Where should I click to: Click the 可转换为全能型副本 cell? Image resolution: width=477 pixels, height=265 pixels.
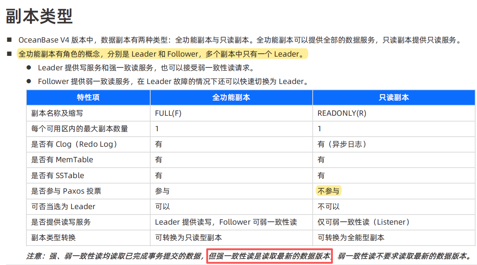[x=351, y=238]
